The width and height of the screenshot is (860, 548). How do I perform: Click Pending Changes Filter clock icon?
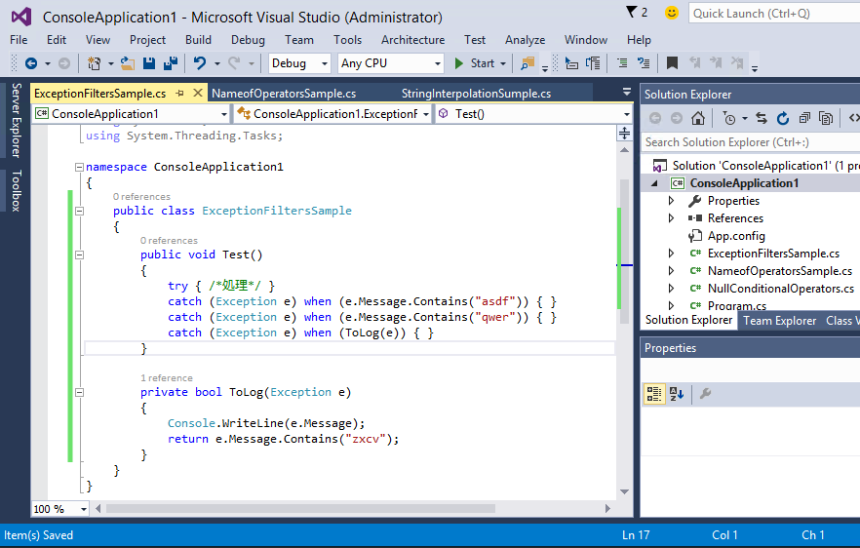click(729, 118)
